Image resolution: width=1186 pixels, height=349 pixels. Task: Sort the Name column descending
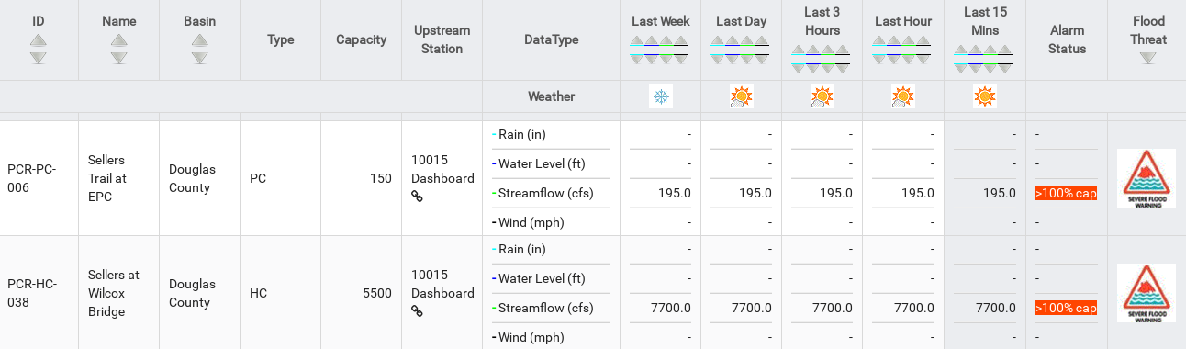point(118,58)
